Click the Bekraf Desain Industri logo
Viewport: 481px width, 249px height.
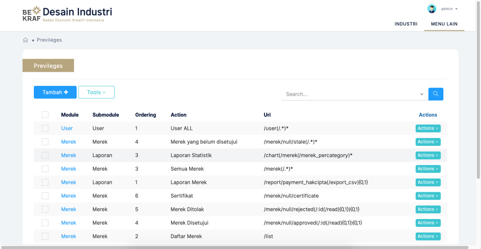tap(67, 14)
